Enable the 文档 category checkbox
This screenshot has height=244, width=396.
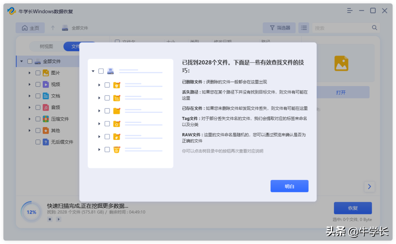point(38,96)
